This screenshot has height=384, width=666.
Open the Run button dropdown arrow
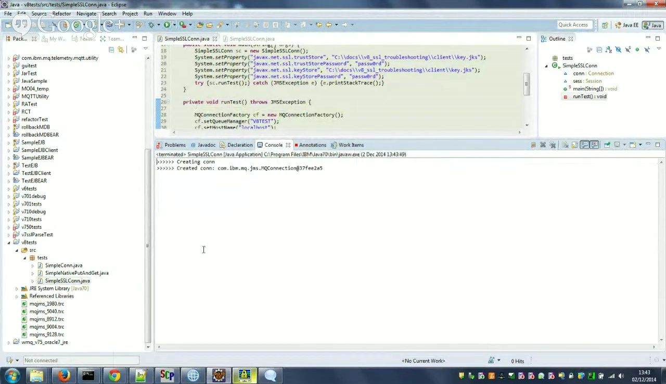point(173,24)
